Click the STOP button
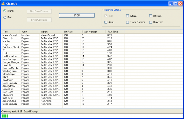Screen dimensions: 184x119 [77, 15]
